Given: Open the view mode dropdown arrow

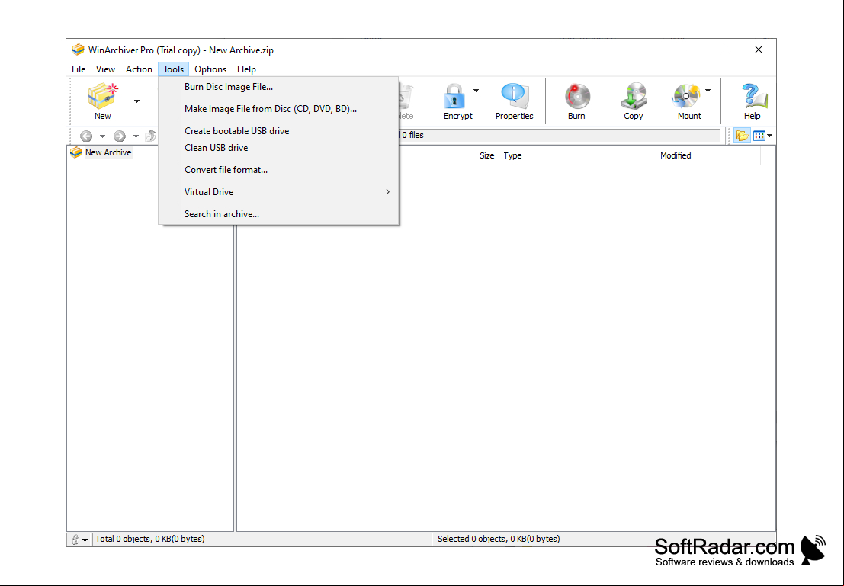Looking at the screenshot, I should pos(770,136).
